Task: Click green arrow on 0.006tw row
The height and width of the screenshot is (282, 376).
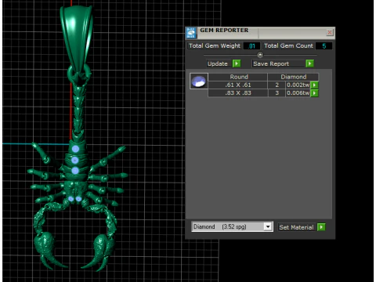Action: click(314, 93)
